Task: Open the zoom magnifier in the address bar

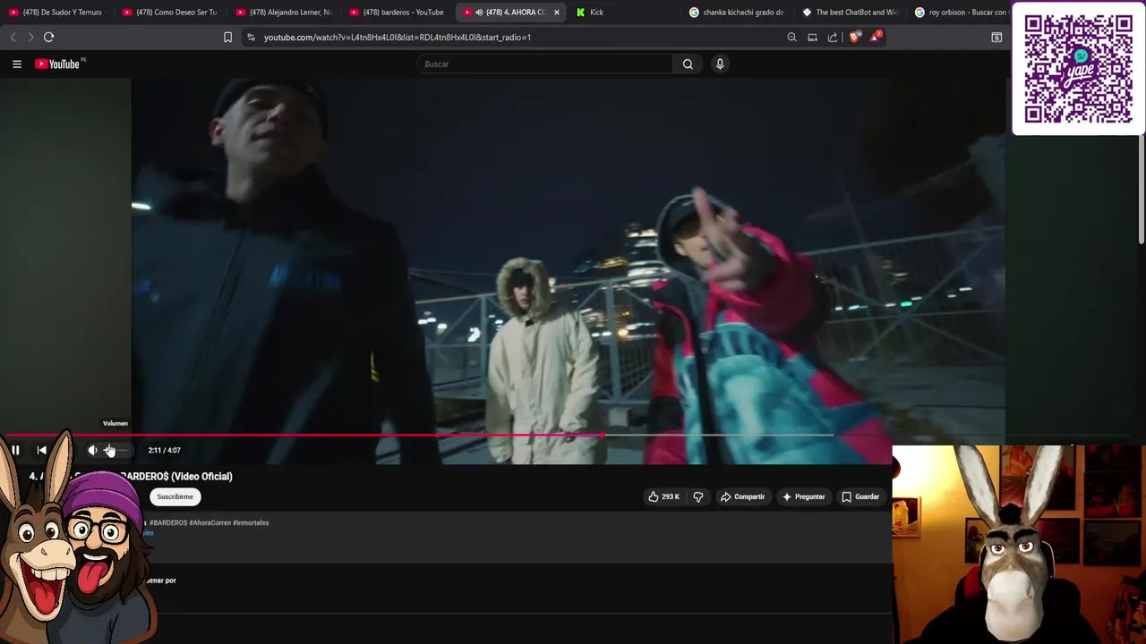Action: 791,37
